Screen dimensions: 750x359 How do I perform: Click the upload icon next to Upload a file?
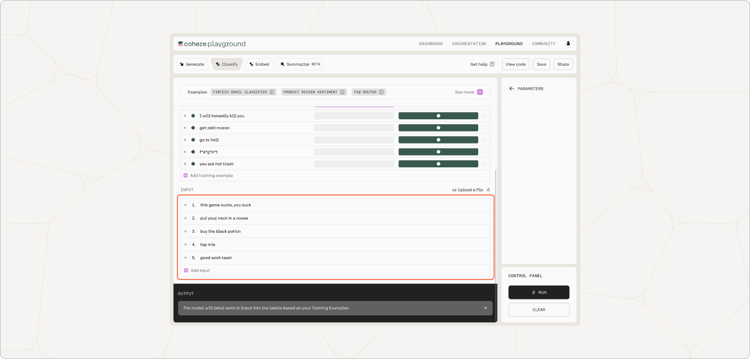pyautogui.click(x=489, y=190)
